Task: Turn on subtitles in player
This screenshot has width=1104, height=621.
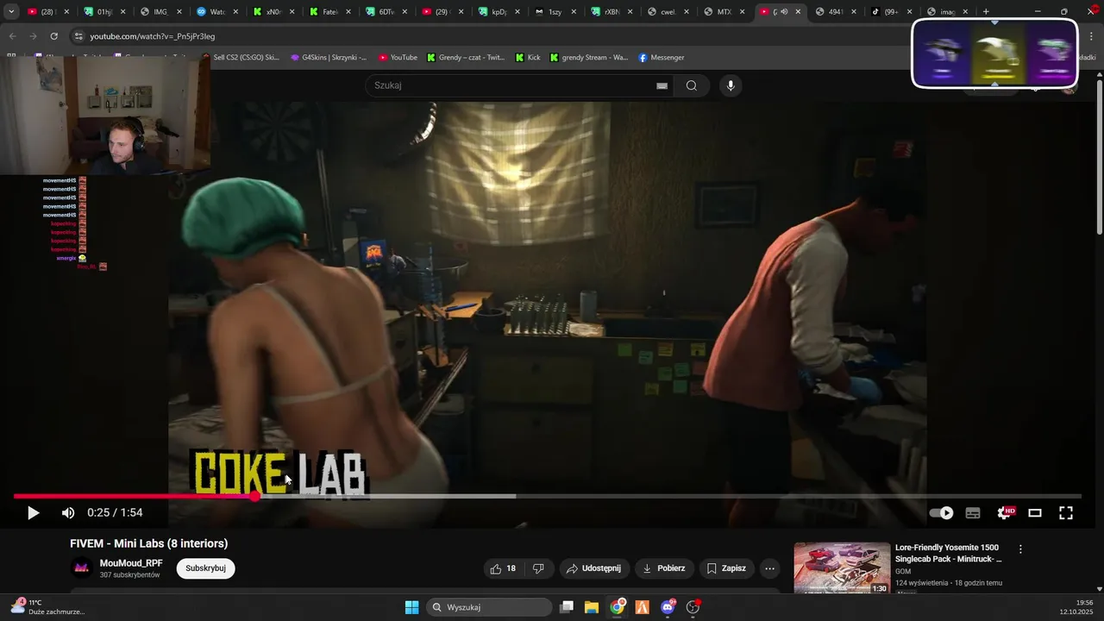Action: click(x=973, y=513)
